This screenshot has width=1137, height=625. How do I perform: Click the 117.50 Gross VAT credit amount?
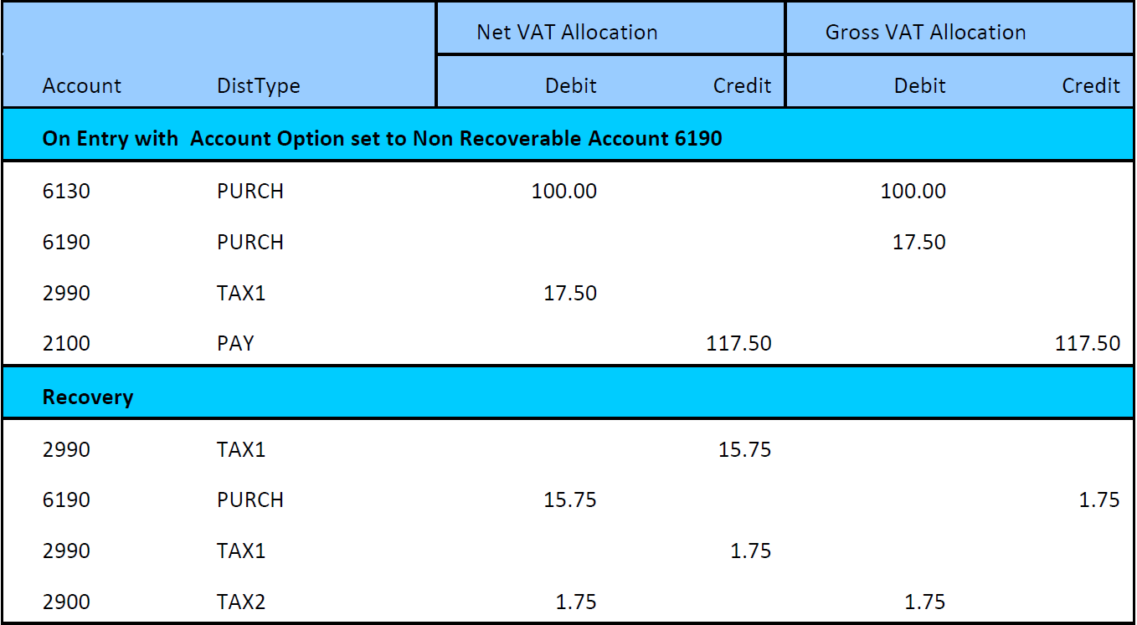pos(1088,343)
